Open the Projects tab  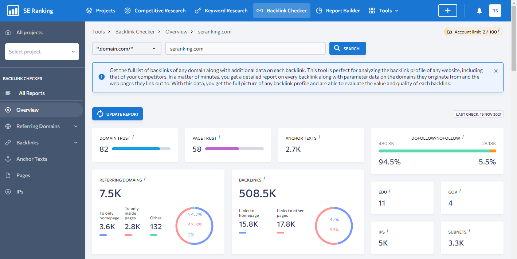pyautogui.click(x=101, y=11)
